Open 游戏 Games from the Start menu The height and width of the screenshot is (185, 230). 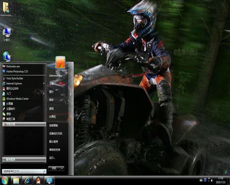point(51,109)
